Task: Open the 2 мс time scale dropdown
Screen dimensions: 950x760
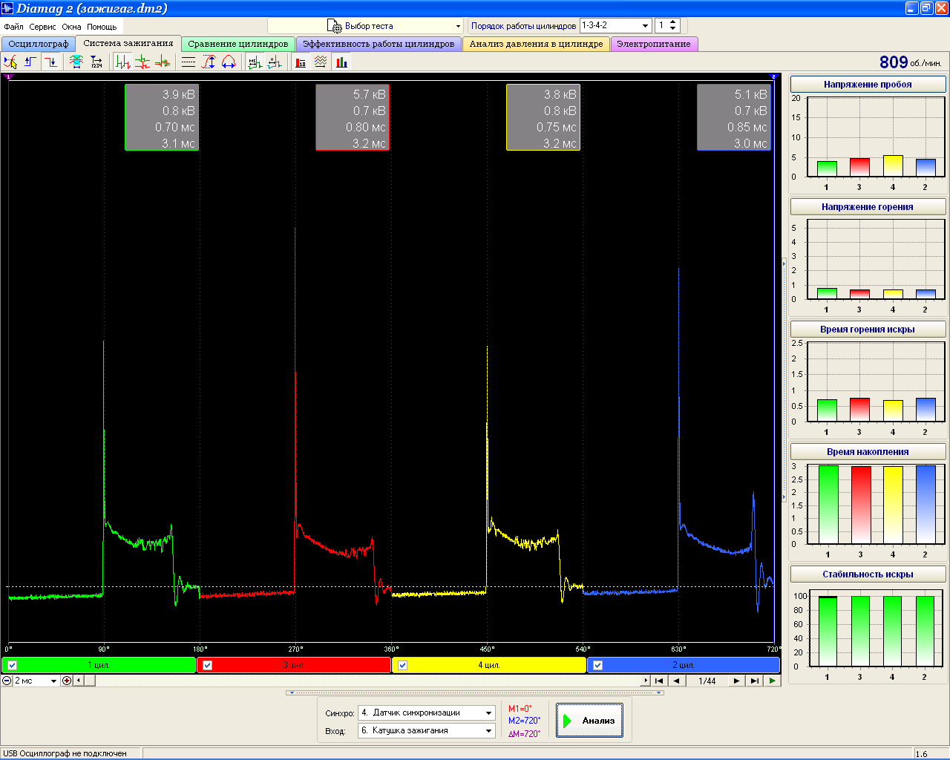Action: point(36,681)
